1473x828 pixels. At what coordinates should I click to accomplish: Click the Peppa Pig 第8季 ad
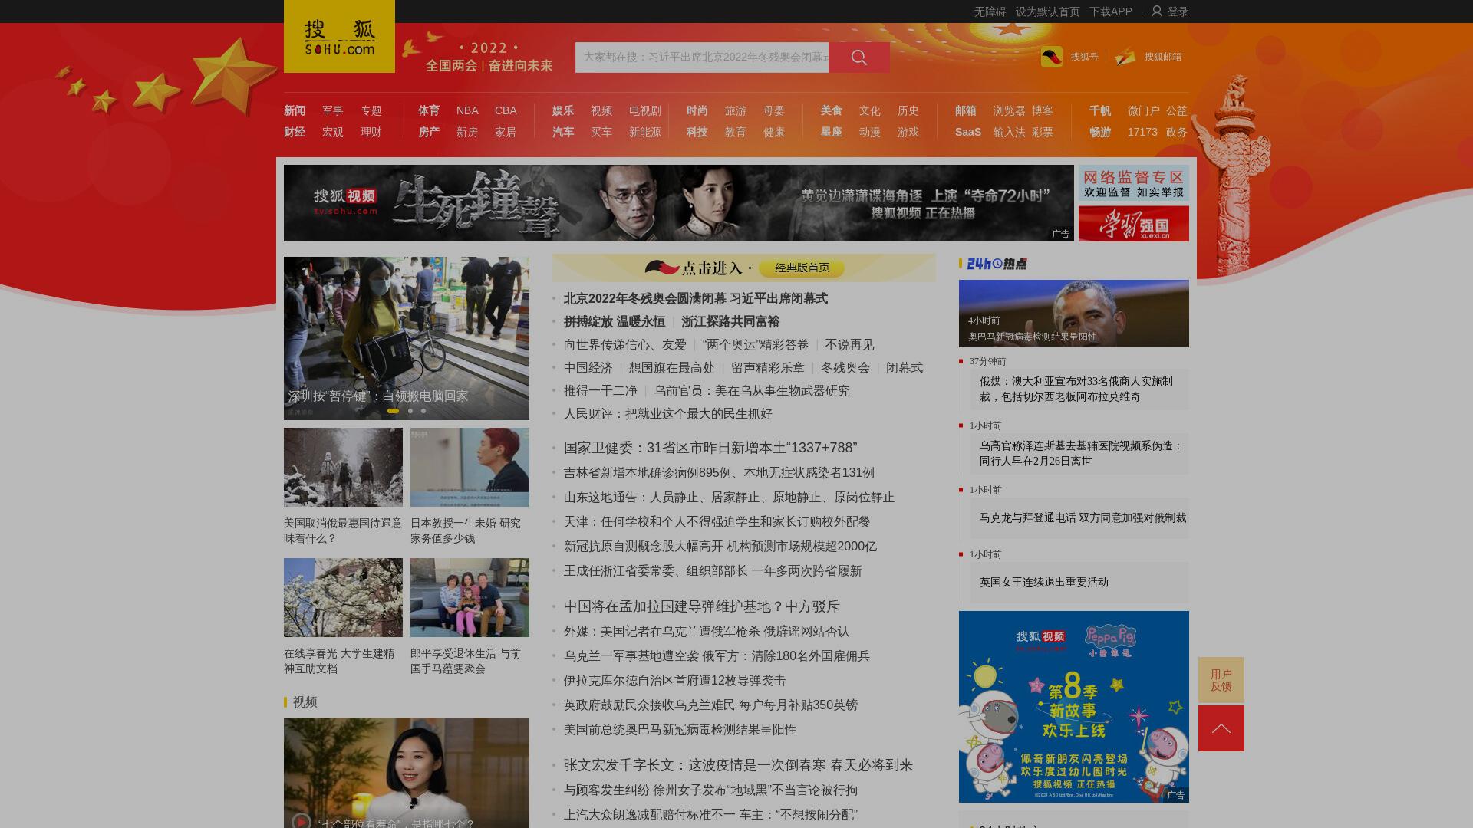1074,707
